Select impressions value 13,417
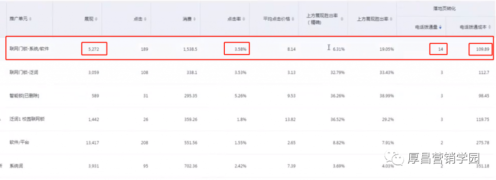The height and width of the screenshot is (180, 496). click(93, 142)
